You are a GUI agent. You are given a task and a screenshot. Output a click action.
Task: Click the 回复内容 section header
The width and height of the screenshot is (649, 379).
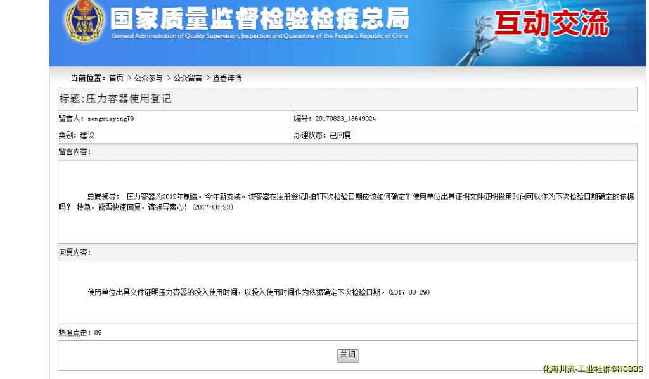75,252
